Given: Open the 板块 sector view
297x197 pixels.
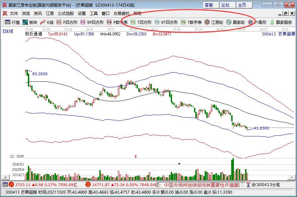Looking at the screenshot, I should [30, 22].
